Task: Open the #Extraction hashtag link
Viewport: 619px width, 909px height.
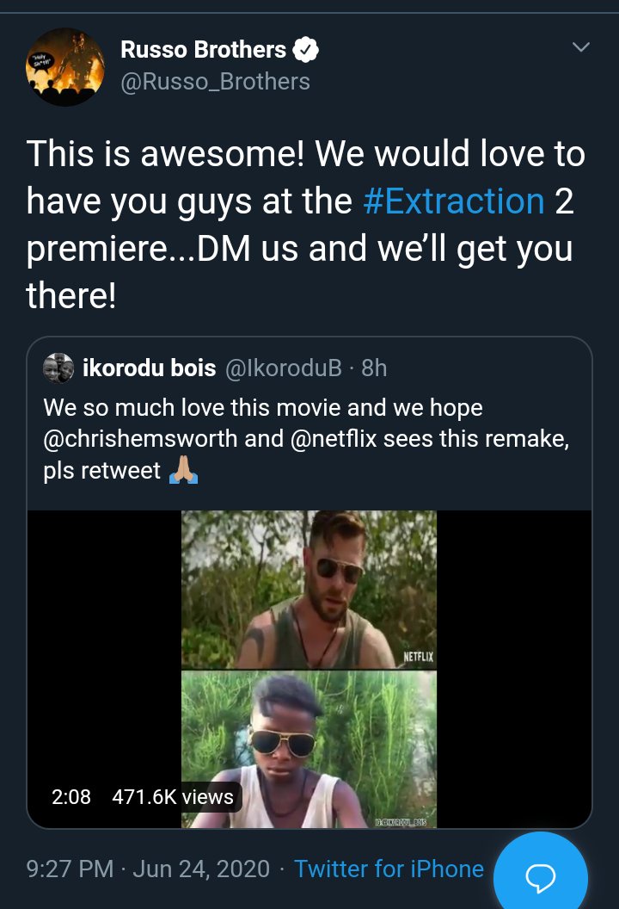Action: coord(454,201)
